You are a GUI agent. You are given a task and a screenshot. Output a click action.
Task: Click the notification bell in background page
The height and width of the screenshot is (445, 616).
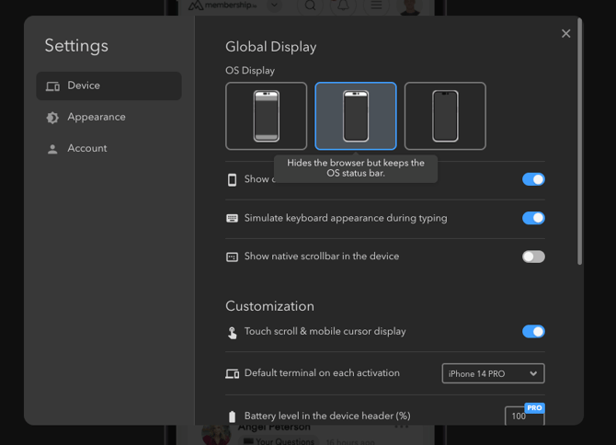coord(343,6)
